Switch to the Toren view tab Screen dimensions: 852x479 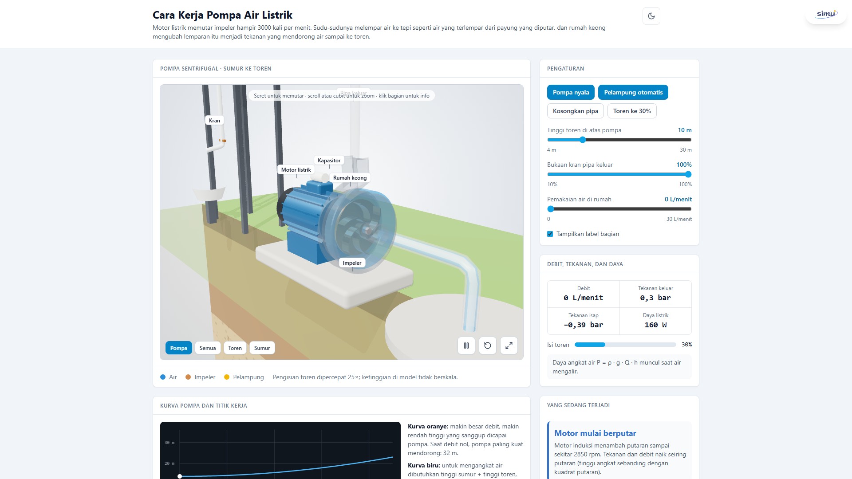pos(235,348)
